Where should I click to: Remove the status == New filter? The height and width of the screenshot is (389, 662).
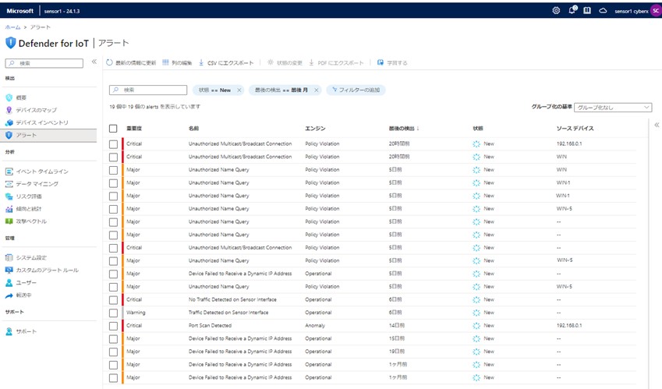[x=239, y=90]
